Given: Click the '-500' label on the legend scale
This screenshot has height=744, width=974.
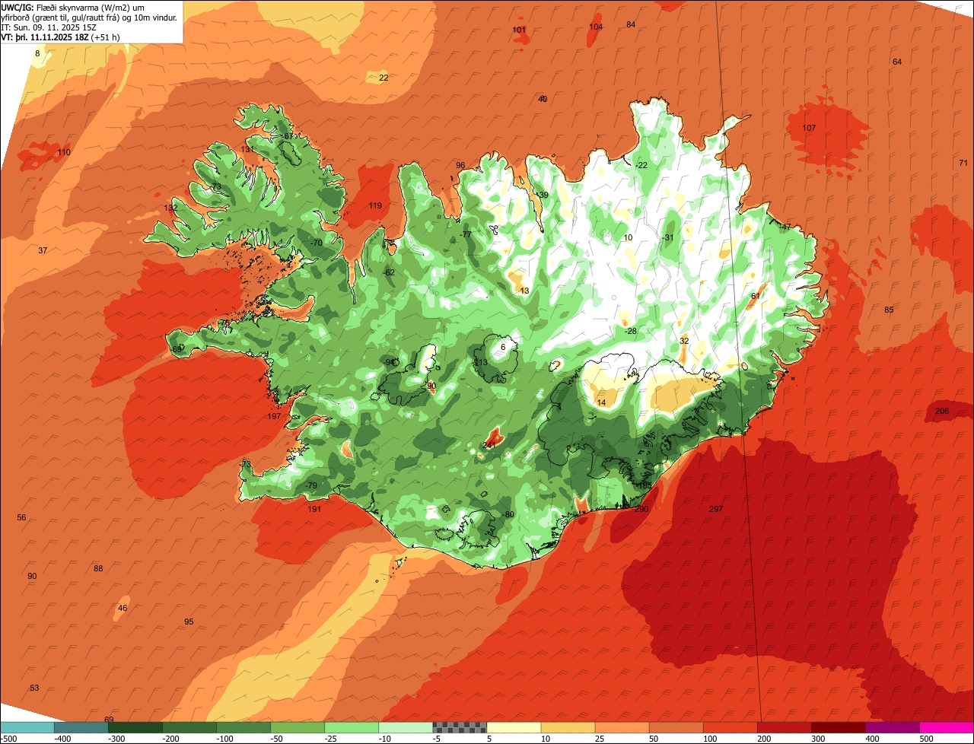Looking at the screenshot, I should (10, 738).
